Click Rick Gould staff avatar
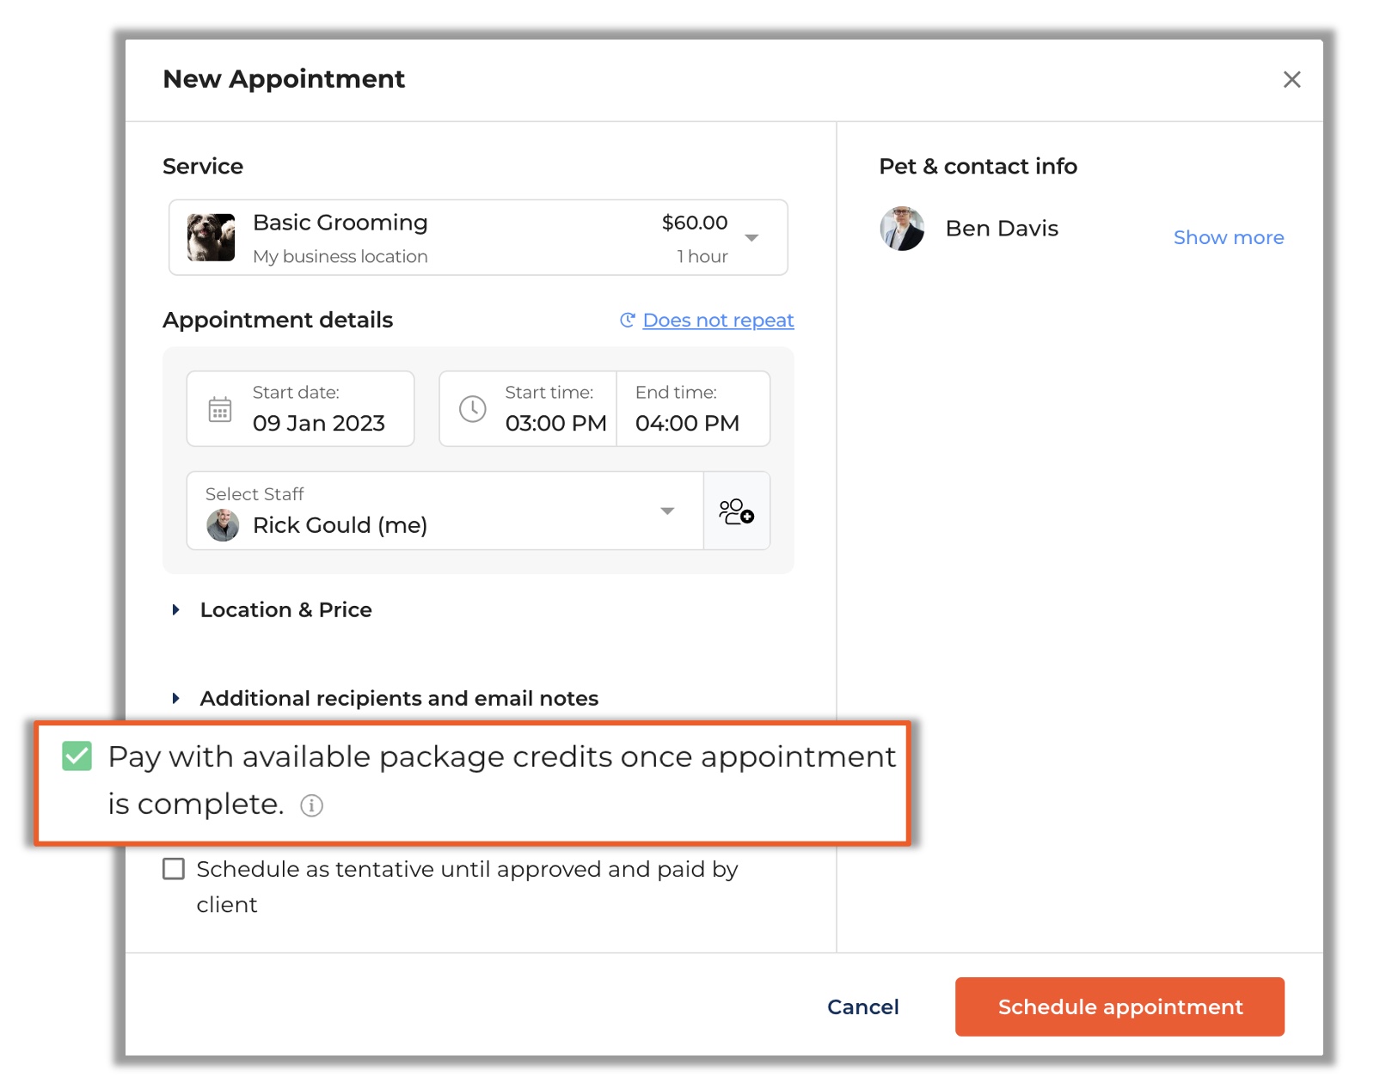1386x1083 pixels. [223, 525]
